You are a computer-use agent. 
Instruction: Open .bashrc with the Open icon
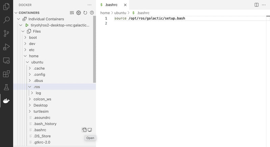pos(84,130)
